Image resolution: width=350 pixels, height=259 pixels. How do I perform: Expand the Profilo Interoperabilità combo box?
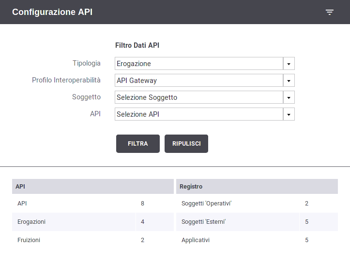click(205, 81)
